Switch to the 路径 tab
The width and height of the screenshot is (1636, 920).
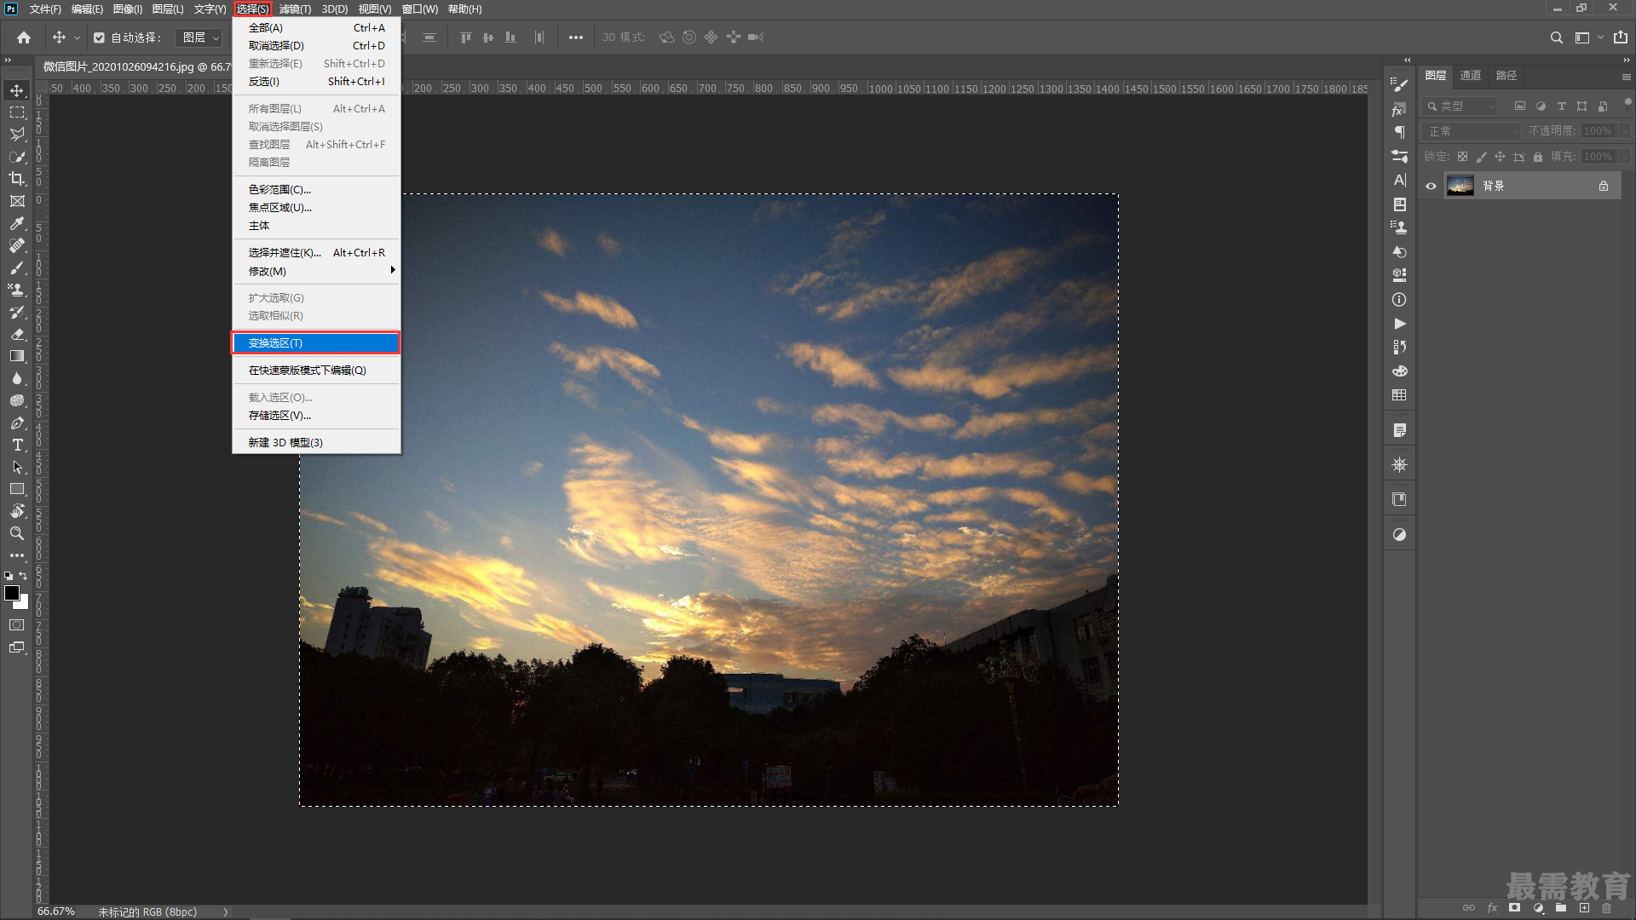pos(1506,76)
